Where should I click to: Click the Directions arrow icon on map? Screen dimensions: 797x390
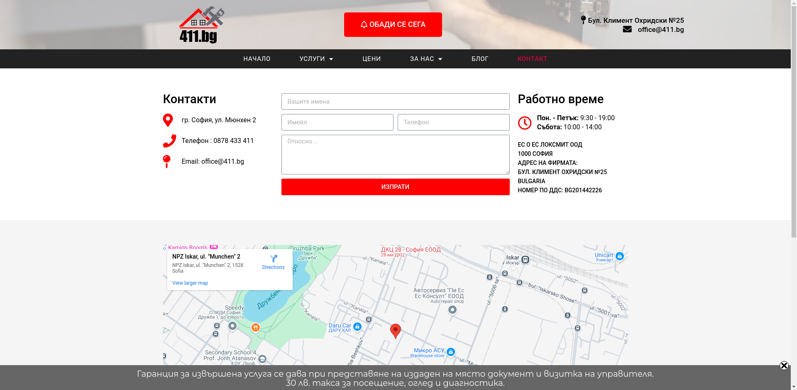tap(273, 259)
